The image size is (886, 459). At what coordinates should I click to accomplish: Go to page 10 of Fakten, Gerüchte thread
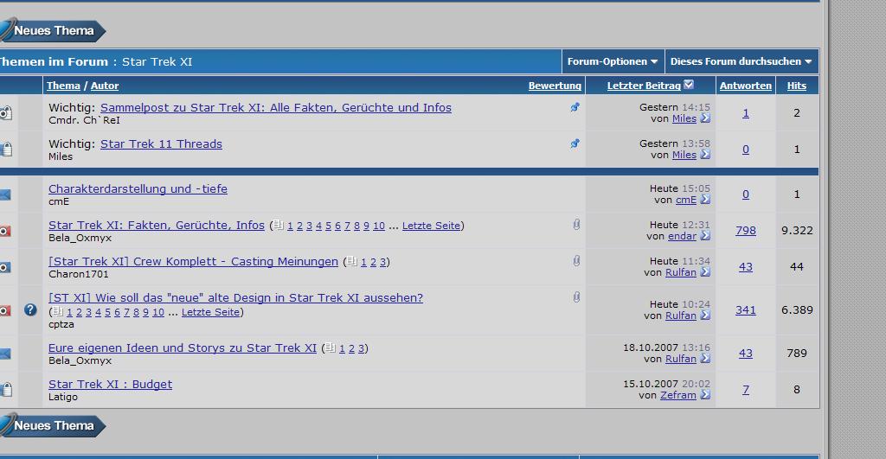click(379, 226)
